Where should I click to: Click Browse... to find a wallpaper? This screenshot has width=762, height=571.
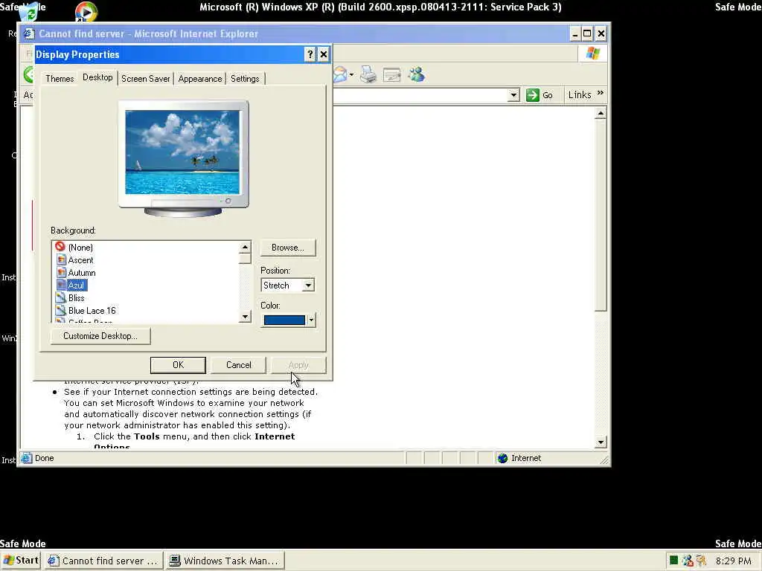pyautogui.click(x=288, y=248)
